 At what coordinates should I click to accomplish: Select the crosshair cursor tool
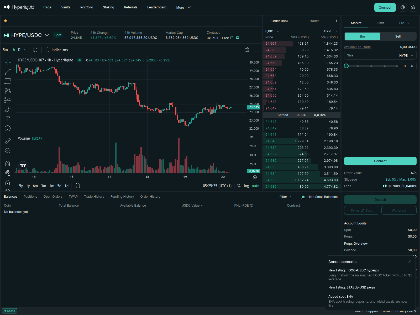(8, 62)
